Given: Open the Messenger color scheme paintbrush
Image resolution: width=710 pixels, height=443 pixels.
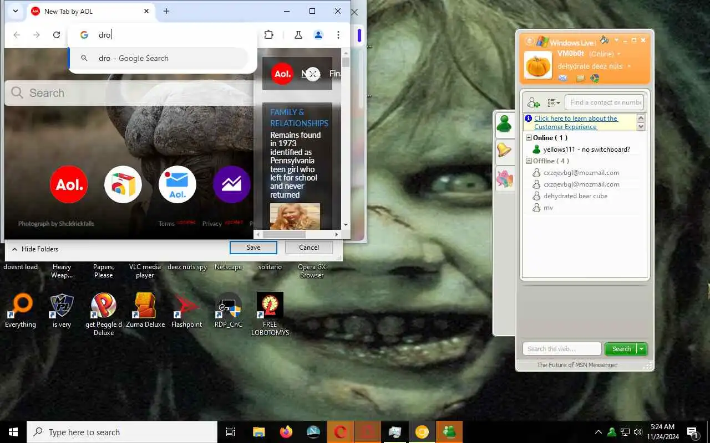Looking at the screenshot, I should pos(605,40).
